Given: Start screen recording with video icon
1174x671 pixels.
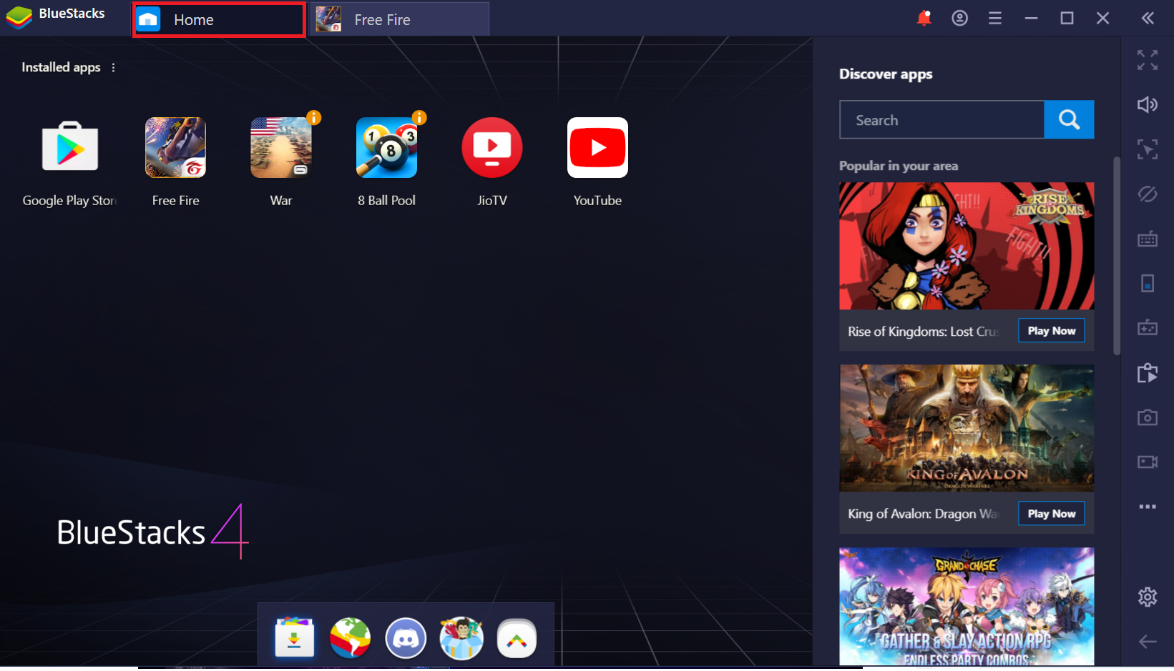Looking at the screenshot, I should [1148, 462].
